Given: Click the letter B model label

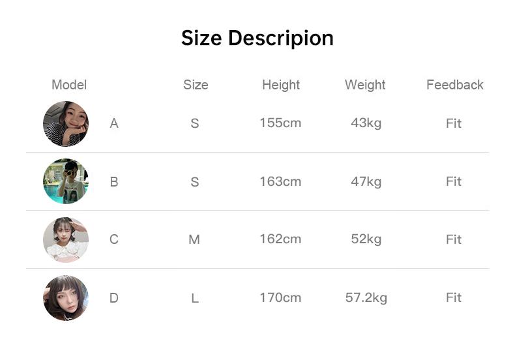Looking at the screenshot, I should [x=114, y=182].
